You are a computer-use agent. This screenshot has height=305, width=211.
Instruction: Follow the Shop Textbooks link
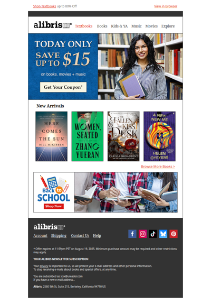44,6
